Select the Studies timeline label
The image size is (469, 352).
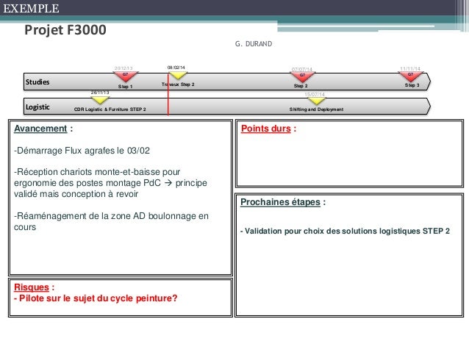coord(37,82)
